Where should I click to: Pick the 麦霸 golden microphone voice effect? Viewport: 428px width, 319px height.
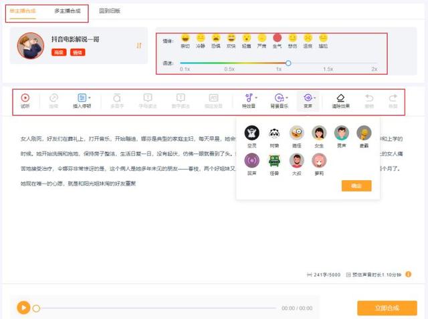pyautogui.click(x=364, y=133)
